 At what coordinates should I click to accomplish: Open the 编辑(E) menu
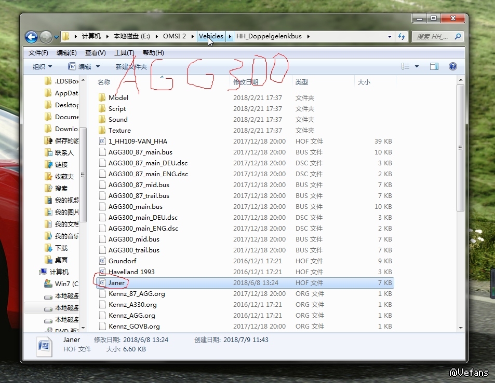coord(66,52)
